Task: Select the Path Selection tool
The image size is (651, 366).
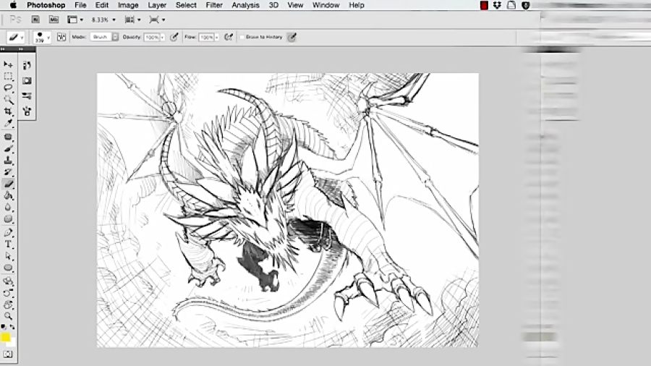Action: click(x=8, y=256)
